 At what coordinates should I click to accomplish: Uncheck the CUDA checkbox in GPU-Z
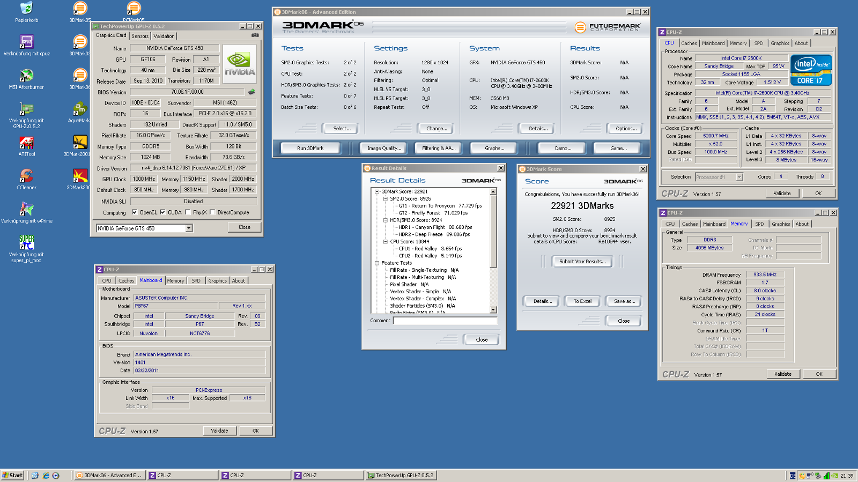pyautogui.click(x=162, y=212)
